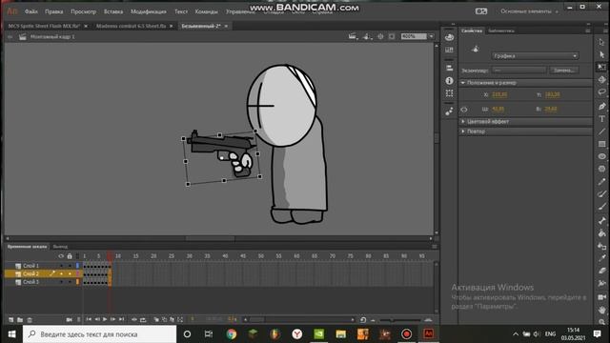Select the Eraser tool
610x343 pixels.
coord(601,271)
